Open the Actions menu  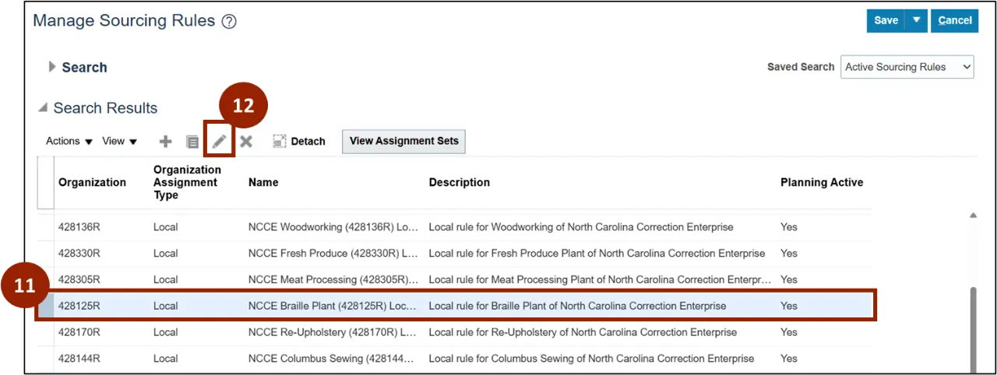click(x=69, y=141)
